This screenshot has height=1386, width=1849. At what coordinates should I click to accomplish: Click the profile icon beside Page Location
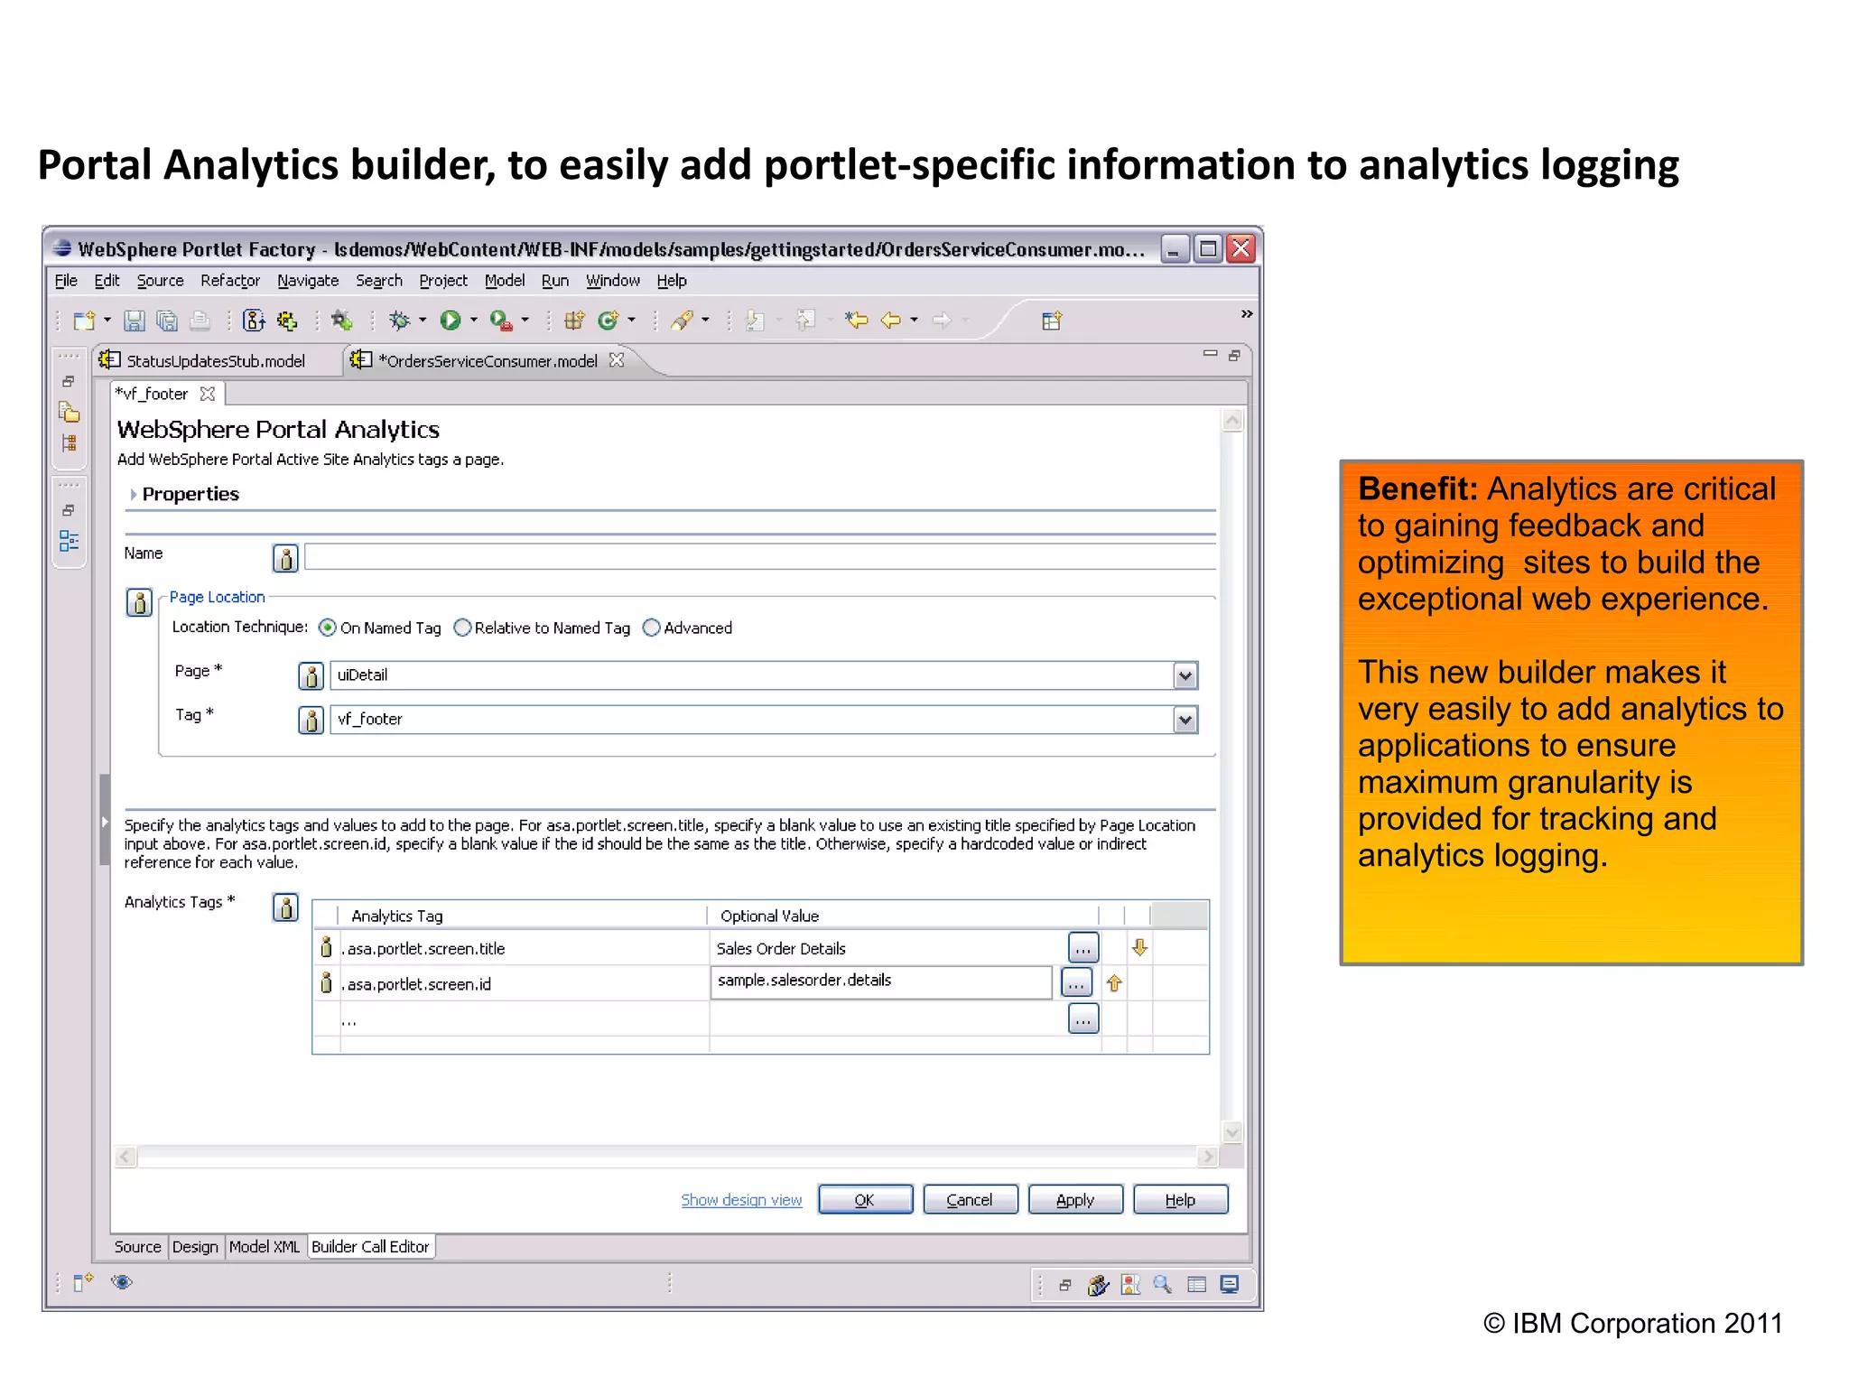139,602
